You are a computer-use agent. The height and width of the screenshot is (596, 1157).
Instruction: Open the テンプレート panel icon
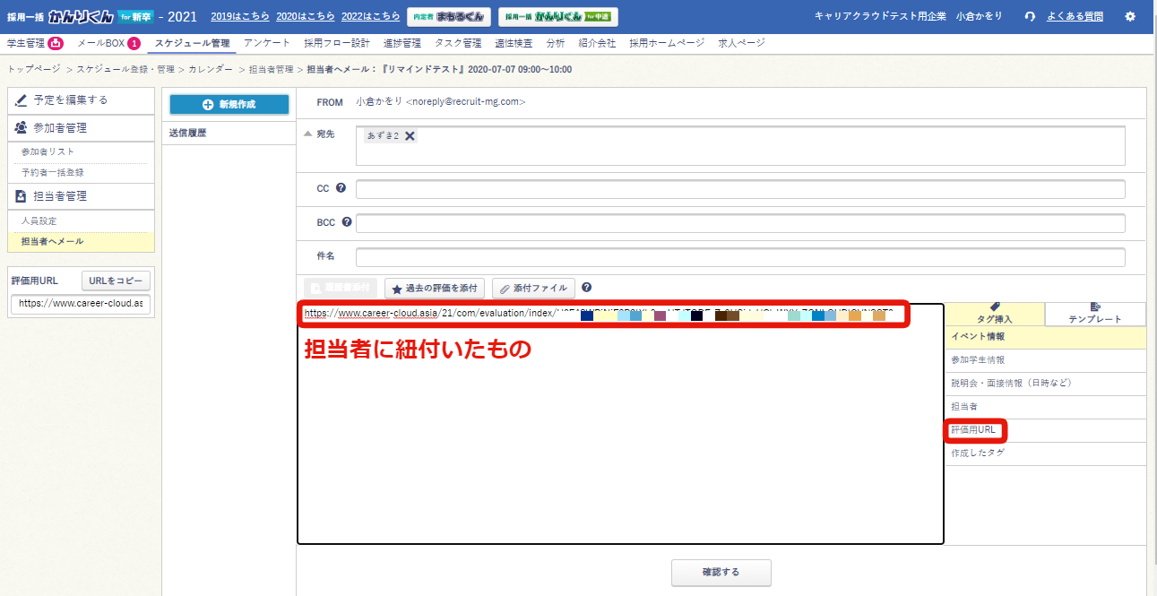1095,314
